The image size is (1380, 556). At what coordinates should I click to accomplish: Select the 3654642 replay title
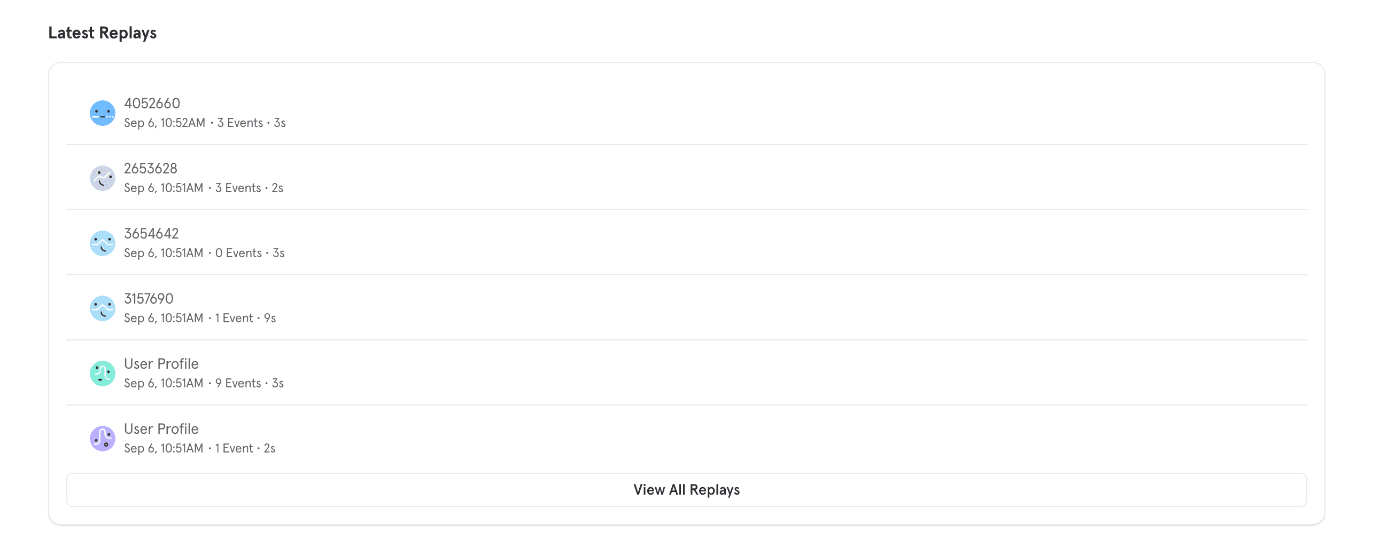[x=152, y=234]
